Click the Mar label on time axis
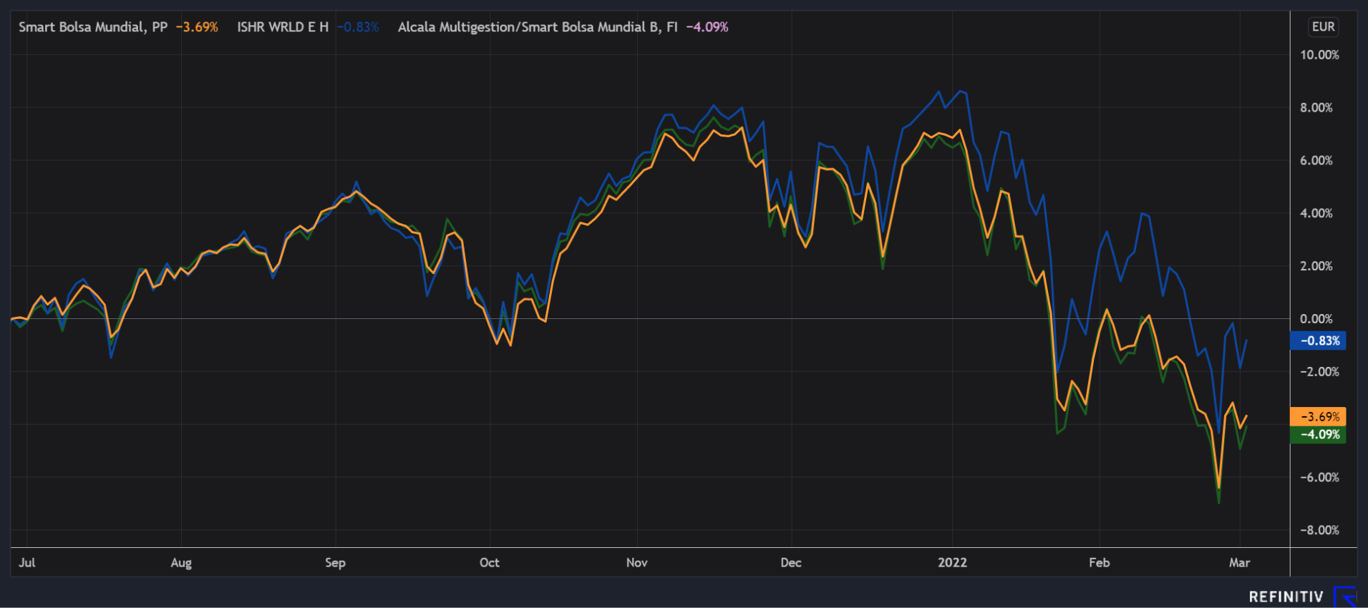This screenshot has height=608, width=1368. (1240, 562)
